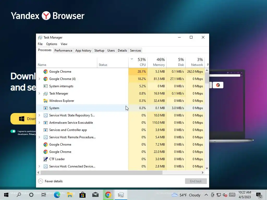Click the Task Manager title bar icon
Screen dimensions: 267x200
point(40,37)
